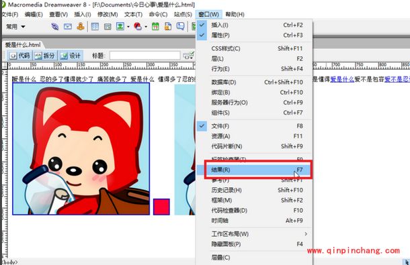410x265 pixels.
Task: Open the 文本(T) menu
Action: (x=133, y=14)
